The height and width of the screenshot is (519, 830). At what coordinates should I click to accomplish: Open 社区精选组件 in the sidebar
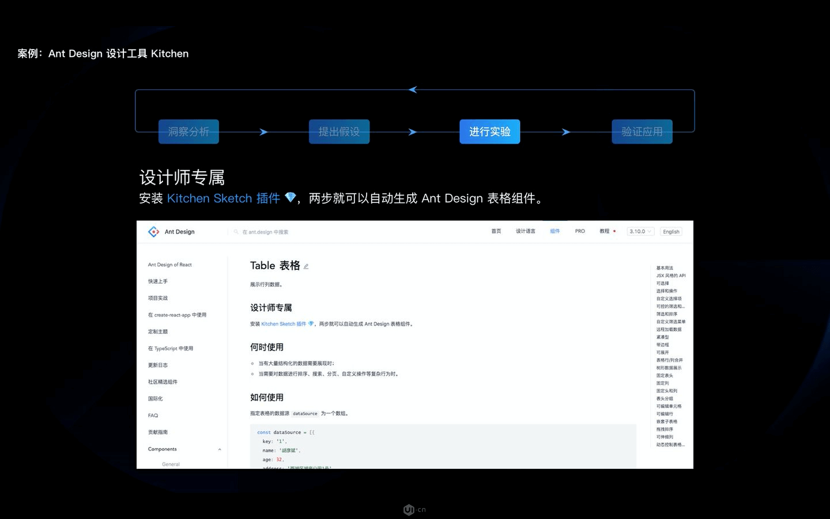[x=163, y=382]
